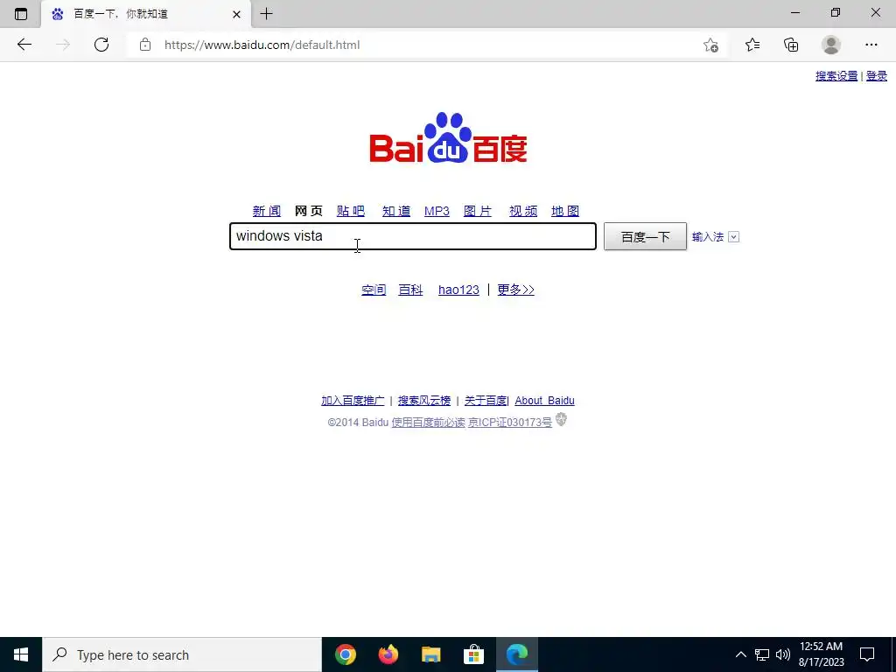Open the Favorites list icon
Image resolution: width=896 pixels, height=672 pixels.
(x=752, y=45)
